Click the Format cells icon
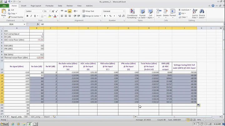Image resolution: width=225 pixels, height=126 pixels. pyautogui.click(x=172, y=11)
